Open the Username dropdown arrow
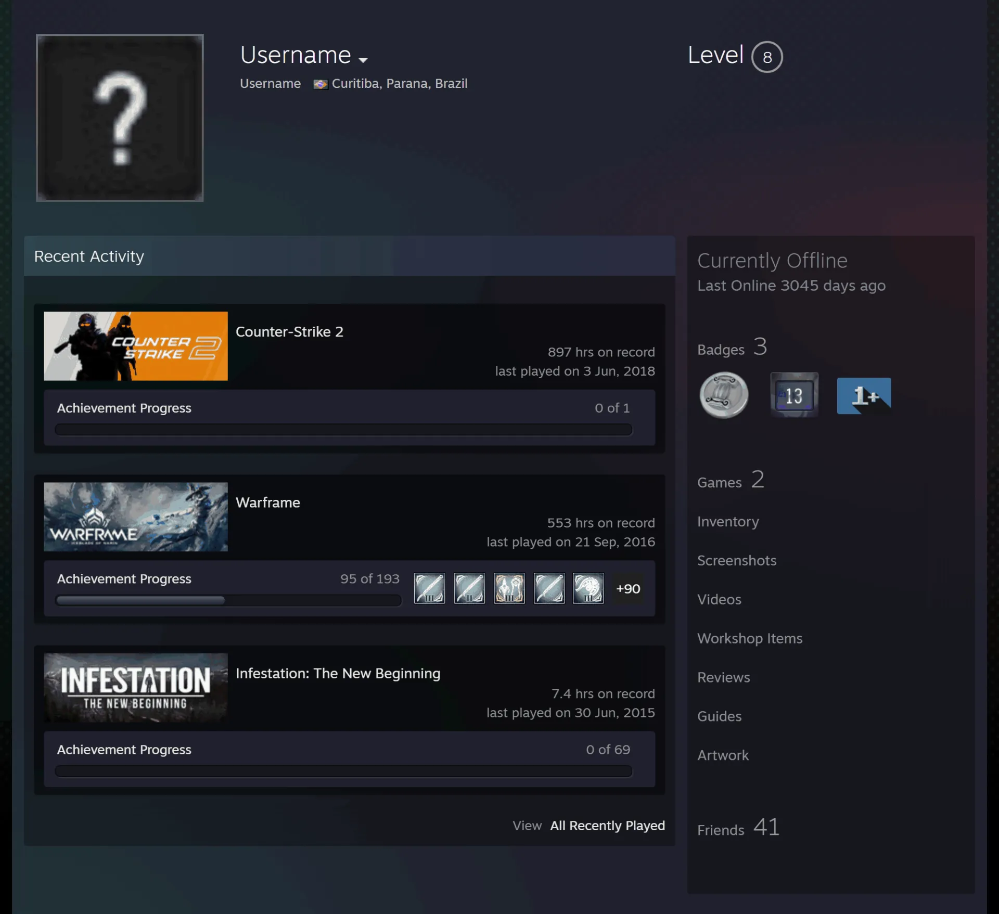The height and width of the screenshot is (914, 999). (x=363, y=59)
